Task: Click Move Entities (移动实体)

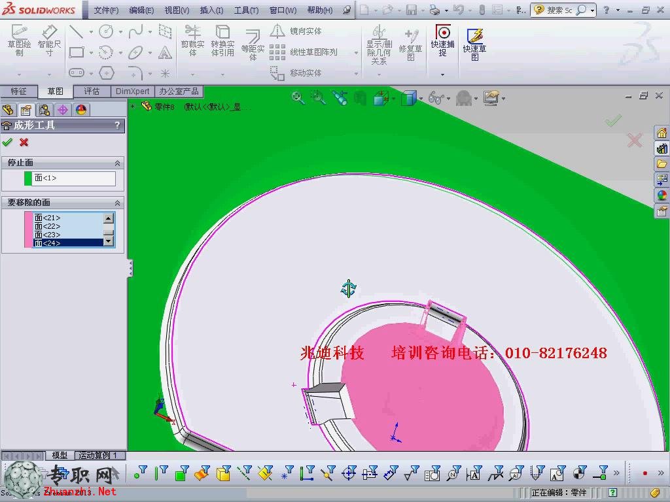Action: click(x=296, y=73)
